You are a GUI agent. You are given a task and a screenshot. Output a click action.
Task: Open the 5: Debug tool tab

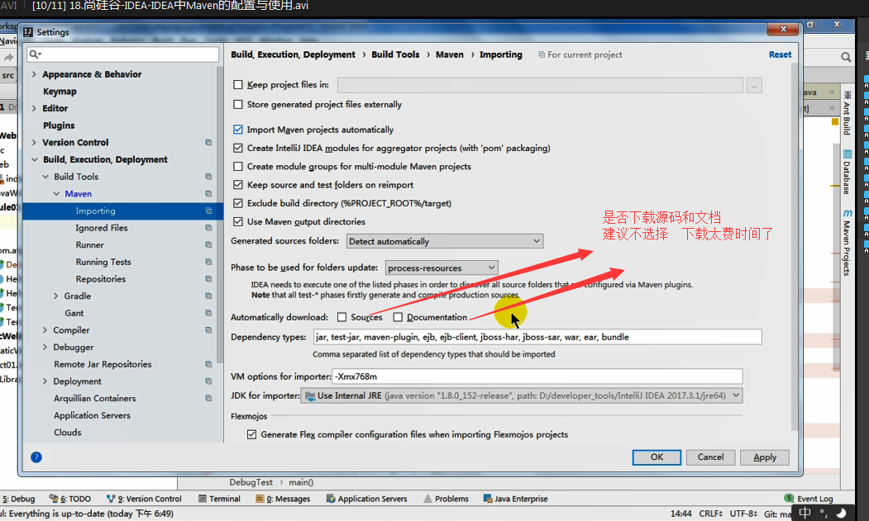17,499
